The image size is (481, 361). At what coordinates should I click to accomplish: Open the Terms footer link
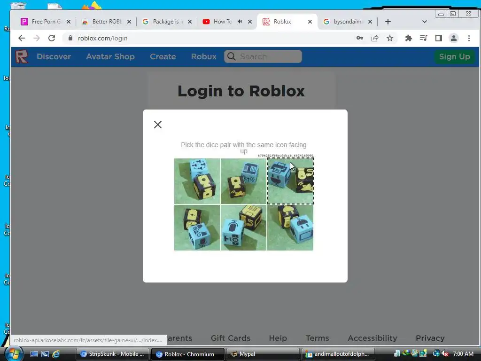317,338
